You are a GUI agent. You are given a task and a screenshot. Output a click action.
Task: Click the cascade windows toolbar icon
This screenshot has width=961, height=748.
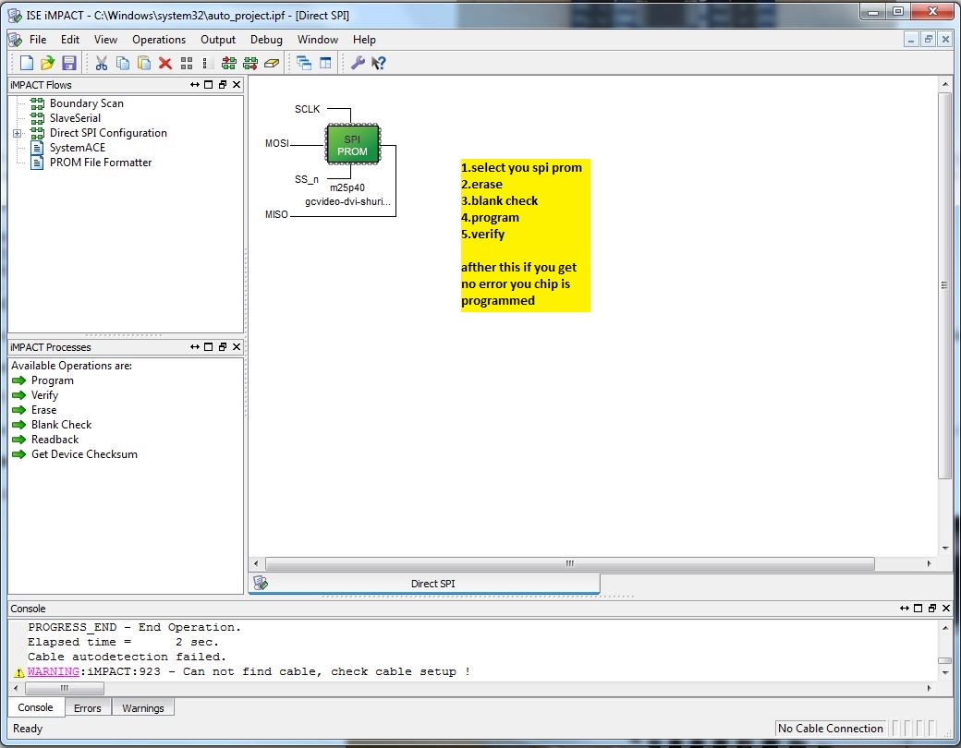tap(304, 63)
